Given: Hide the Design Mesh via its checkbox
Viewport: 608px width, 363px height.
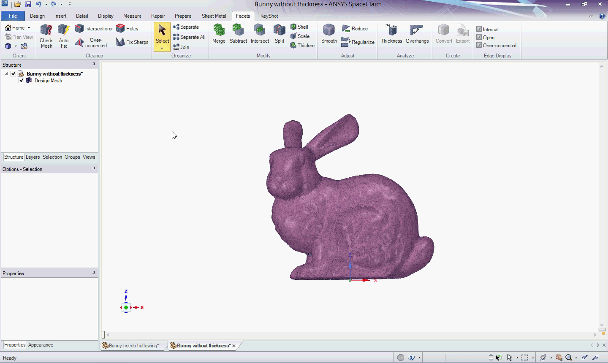Looking at the screenshot, I should coord(22,80).
